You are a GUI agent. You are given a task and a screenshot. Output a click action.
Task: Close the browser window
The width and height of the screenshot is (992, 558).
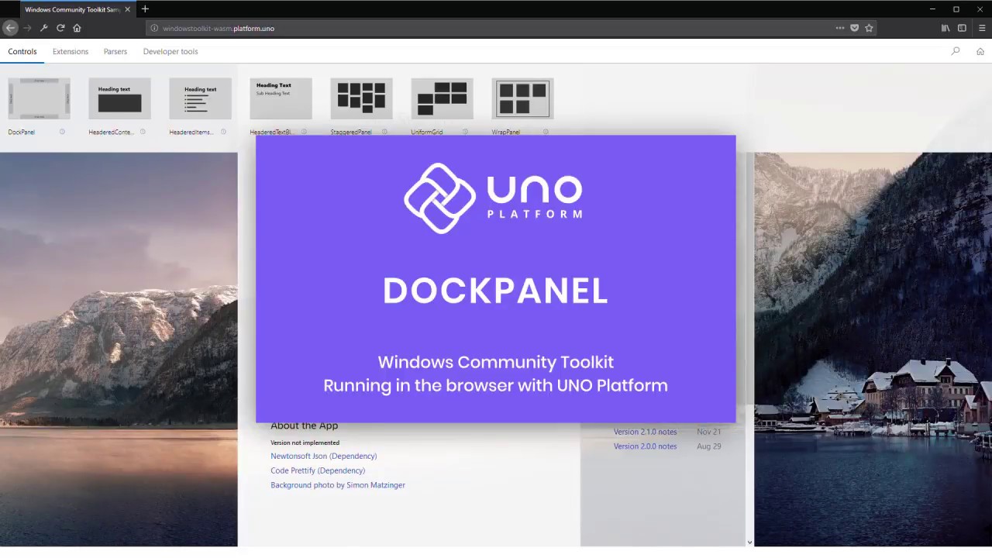click(x=980, y=9)
